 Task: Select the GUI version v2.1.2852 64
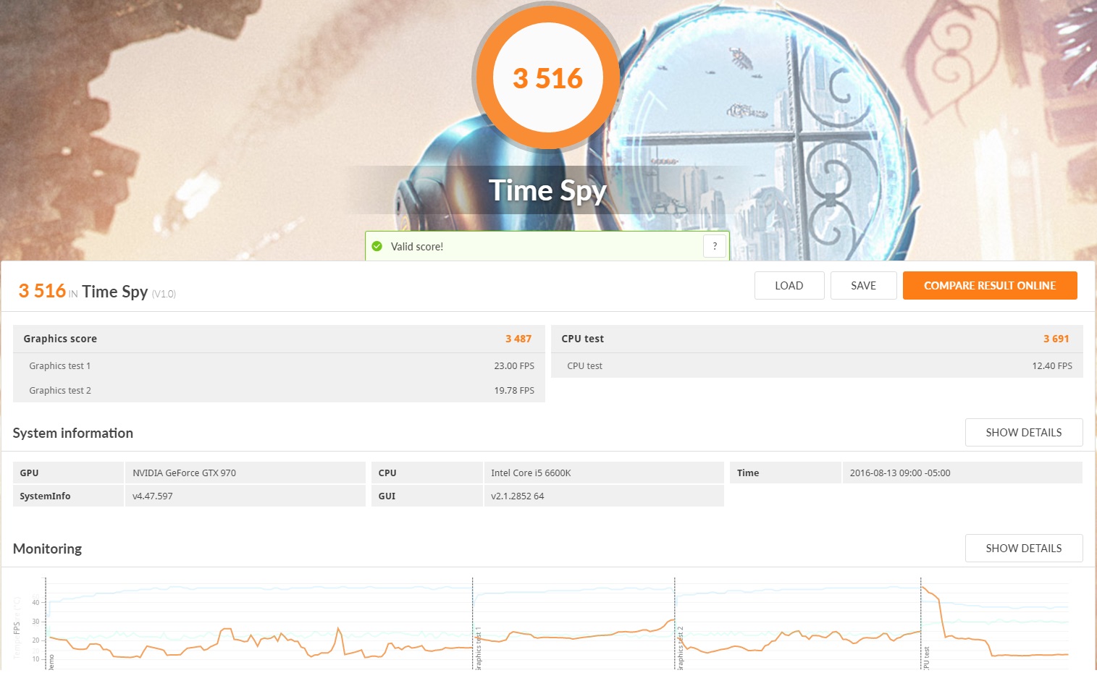point(517,496)
